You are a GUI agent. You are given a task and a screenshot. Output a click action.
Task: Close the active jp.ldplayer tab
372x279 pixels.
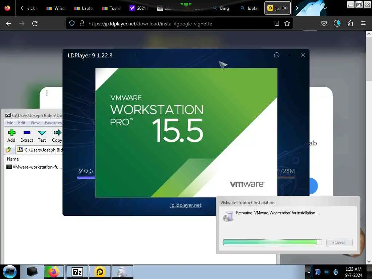(x=285, y=8)
